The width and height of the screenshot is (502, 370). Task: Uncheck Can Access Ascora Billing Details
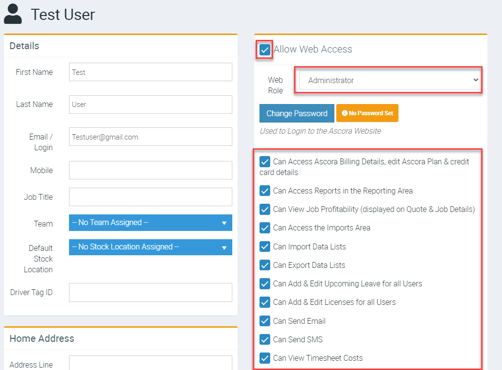(265, 161)
